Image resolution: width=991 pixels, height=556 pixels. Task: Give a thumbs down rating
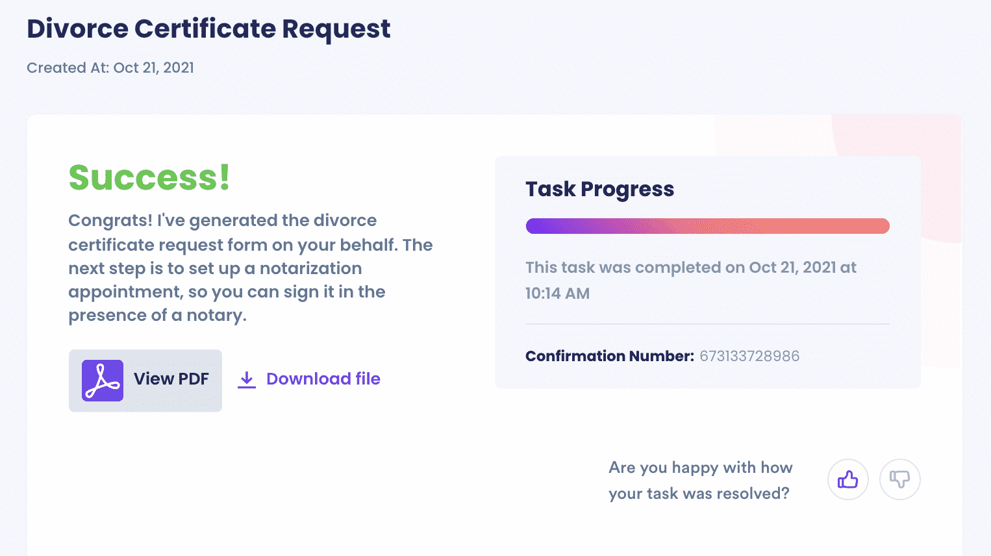(900, 479)
